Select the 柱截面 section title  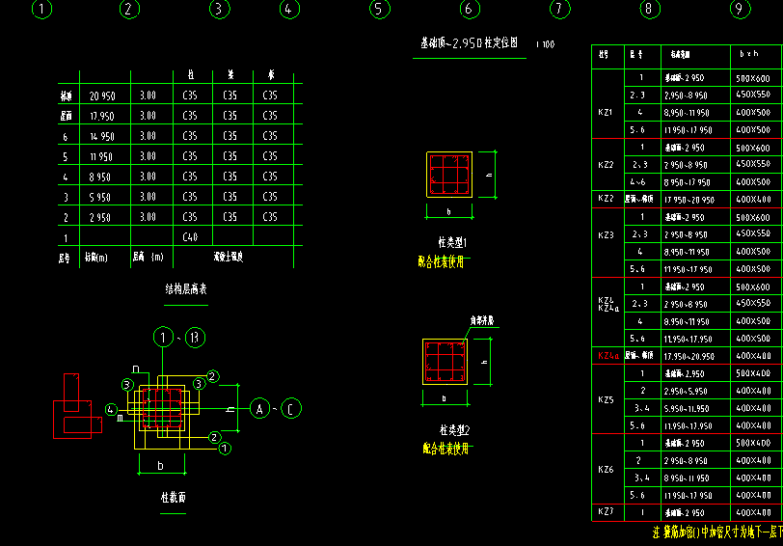click(x=174, y=498)
